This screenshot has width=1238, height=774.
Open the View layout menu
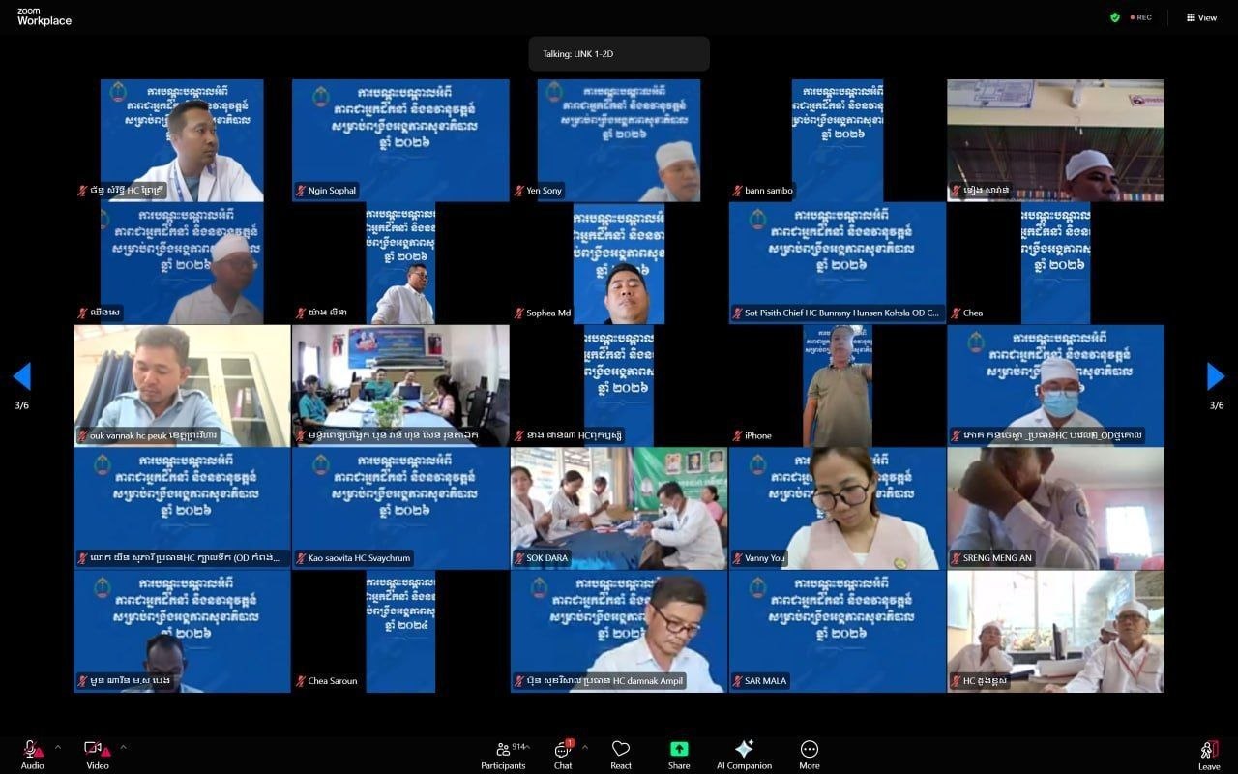pyautogui.click(x=1202, y=17)
